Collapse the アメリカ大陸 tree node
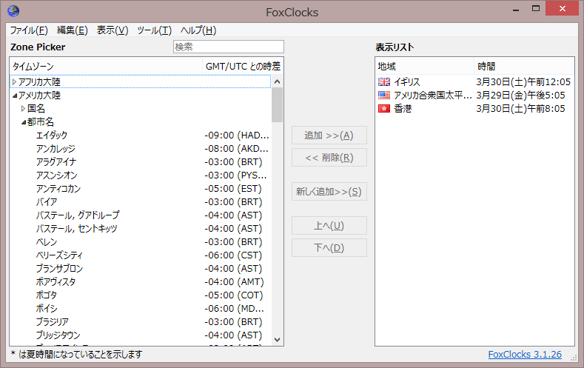 tap(14, 96)
